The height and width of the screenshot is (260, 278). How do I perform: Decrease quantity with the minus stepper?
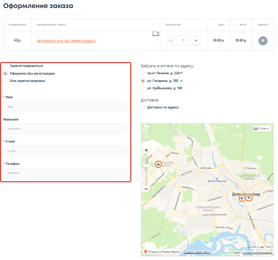[171, 40]
